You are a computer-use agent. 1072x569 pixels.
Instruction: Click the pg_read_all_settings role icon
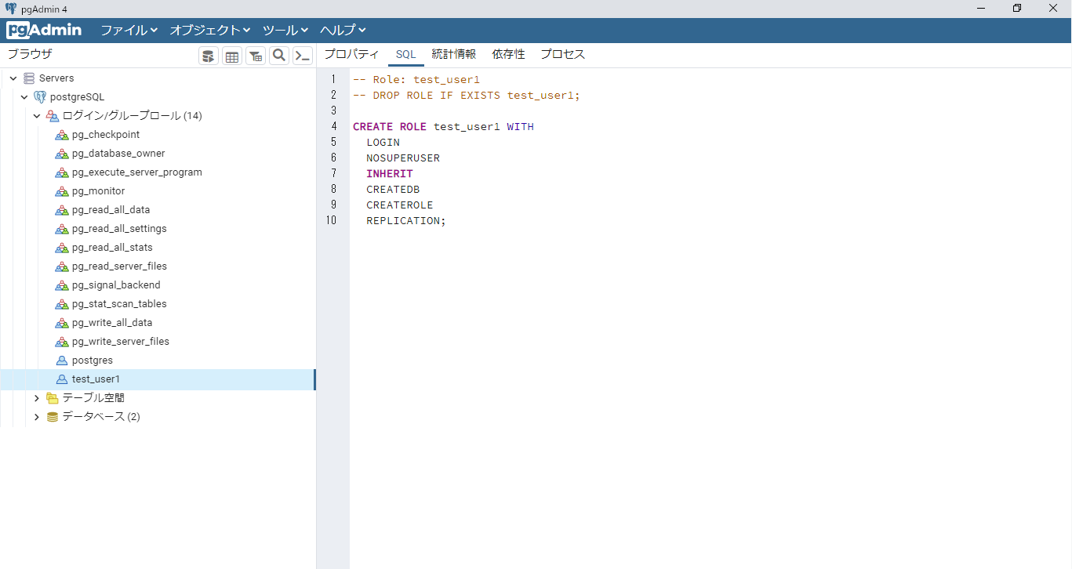tap(62, 229)
